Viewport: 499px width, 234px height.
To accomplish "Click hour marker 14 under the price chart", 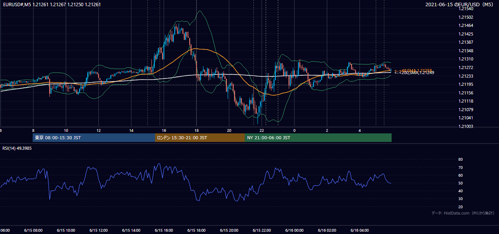I will point(132,131).
